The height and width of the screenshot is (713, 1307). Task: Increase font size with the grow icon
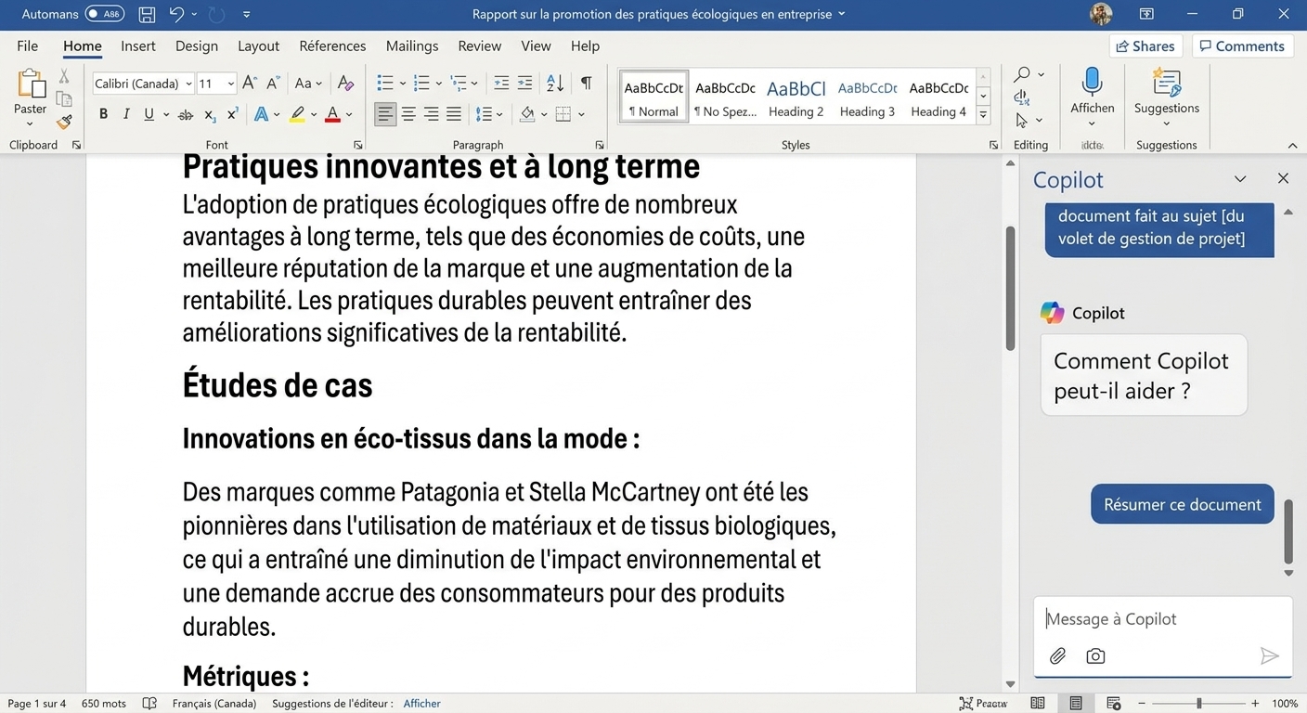[250, 83]
